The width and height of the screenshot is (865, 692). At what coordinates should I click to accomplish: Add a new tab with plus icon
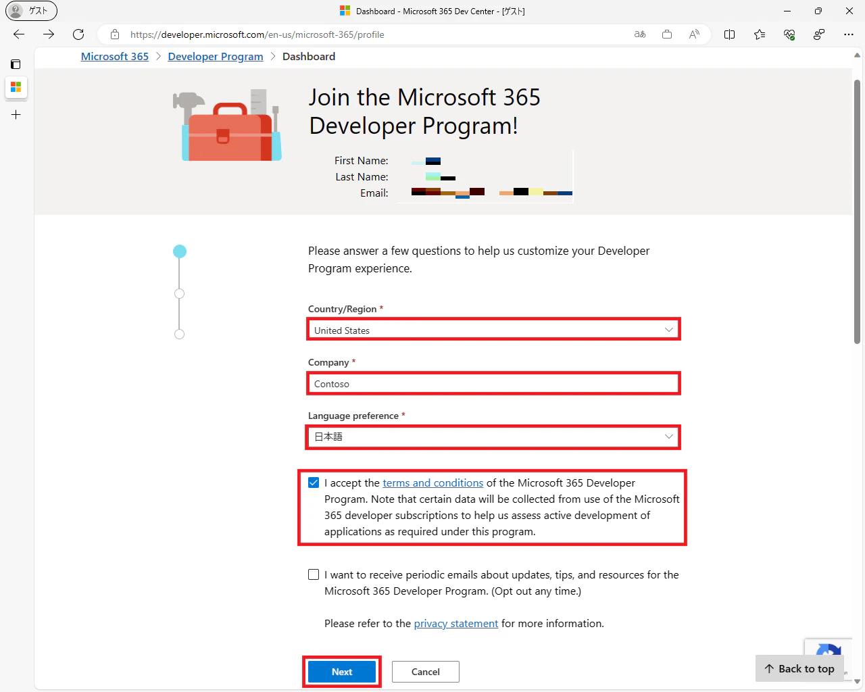click(x=16, y=115)
